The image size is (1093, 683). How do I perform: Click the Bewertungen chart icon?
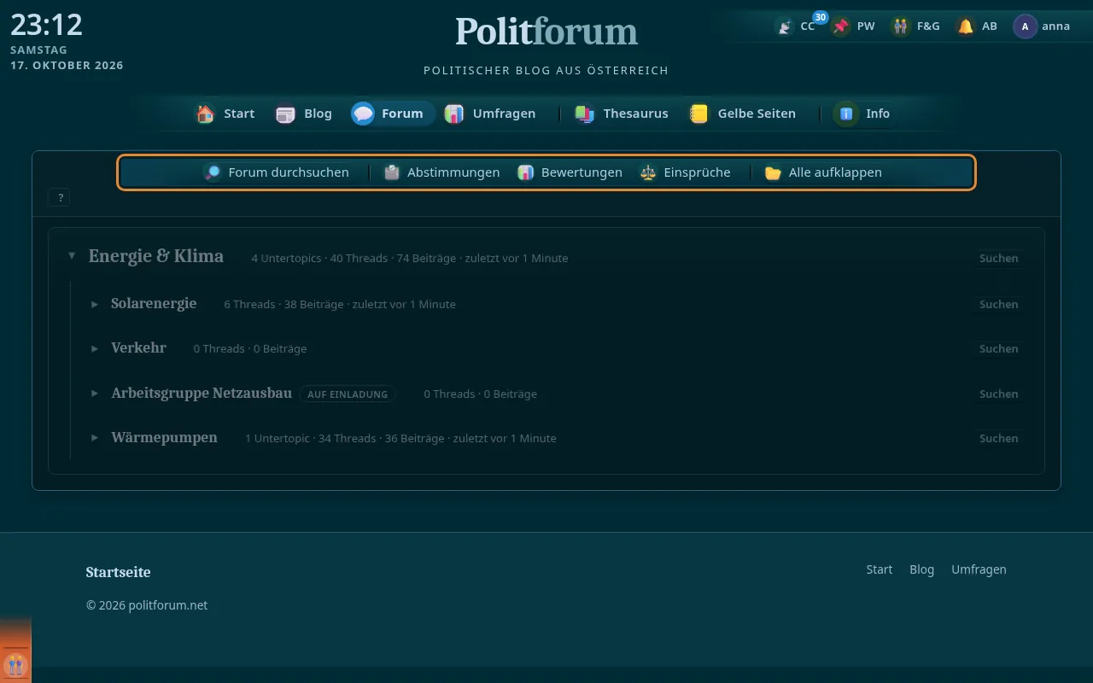[x=526, y=172]
